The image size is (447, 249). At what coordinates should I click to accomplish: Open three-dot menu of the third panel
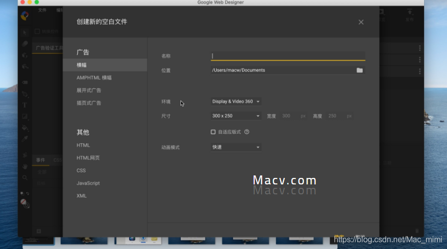point(420,71)
